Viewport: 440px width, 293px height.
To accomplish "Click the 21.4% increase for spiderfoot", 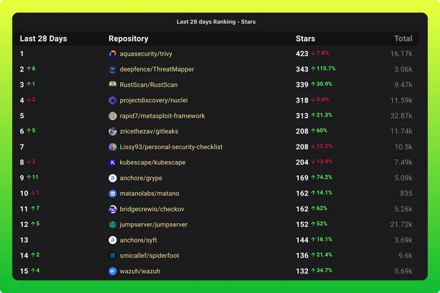I will point(322,255).
